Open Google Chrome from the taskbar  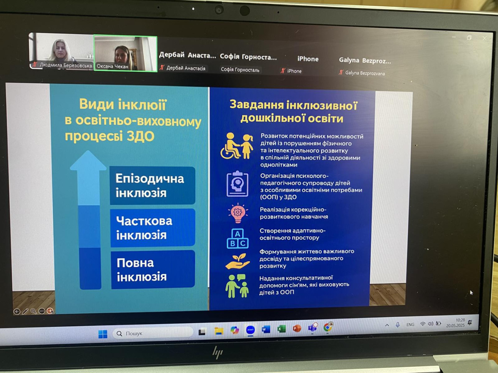point(328,327)
